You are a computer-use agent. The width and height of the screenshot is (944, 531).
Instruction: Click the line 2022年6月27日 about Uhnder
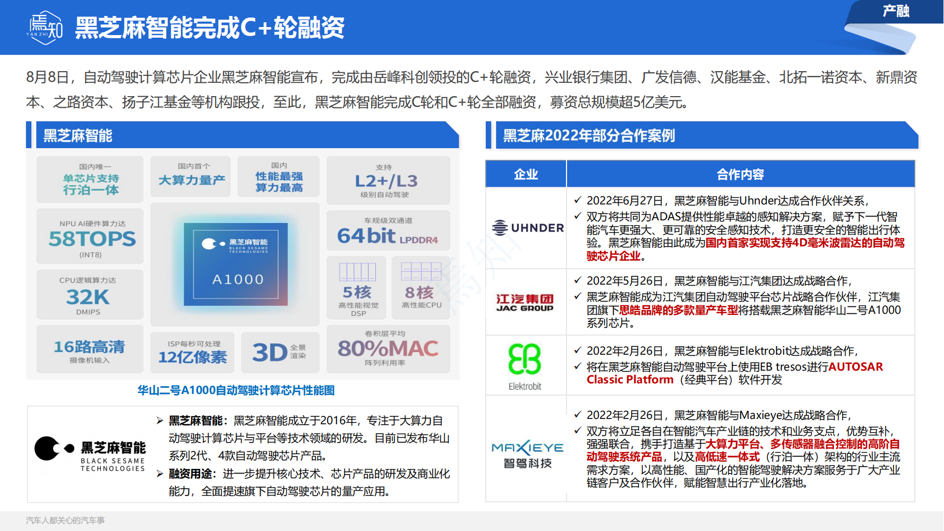pyautogui.click(x=727, y=201)
